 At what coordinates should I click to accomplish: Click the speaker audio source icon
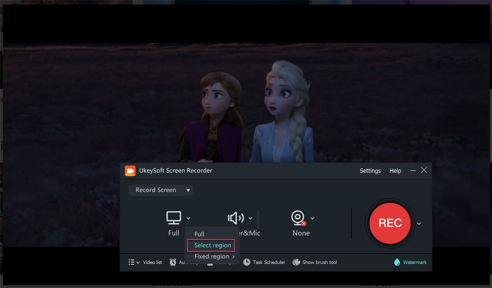236,218
